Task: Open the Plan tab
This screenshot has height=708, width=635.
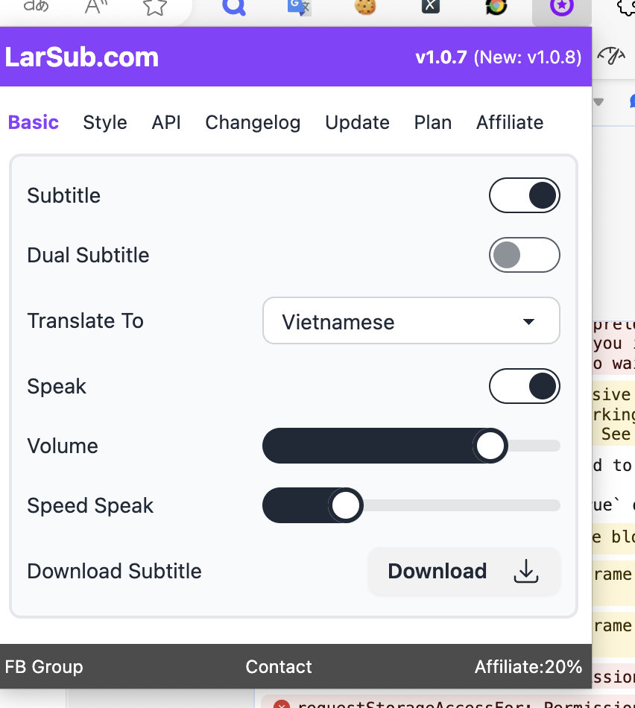Action: pos(433,122)
